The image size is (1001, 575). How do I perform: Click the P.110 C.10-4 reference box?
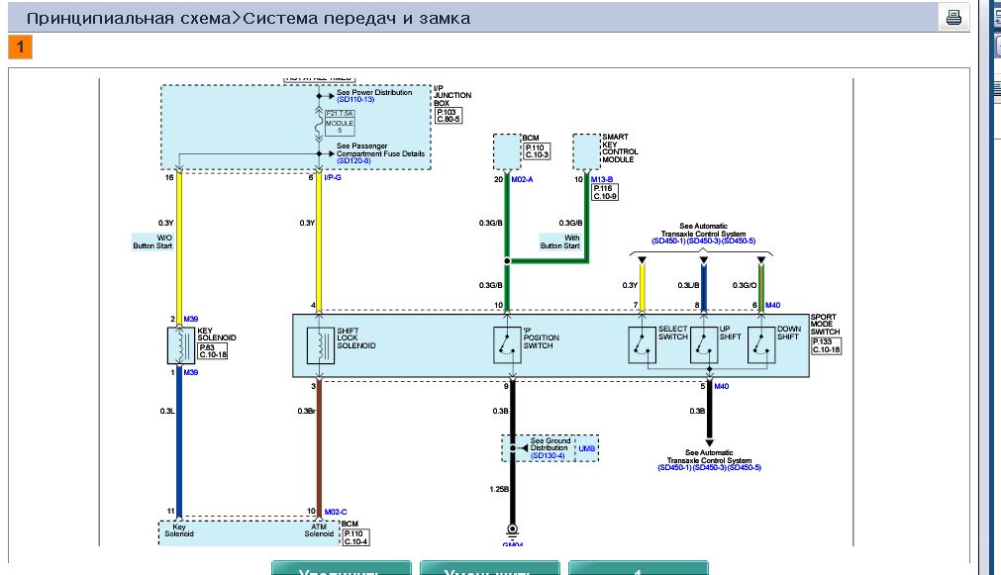pos(355,537)
